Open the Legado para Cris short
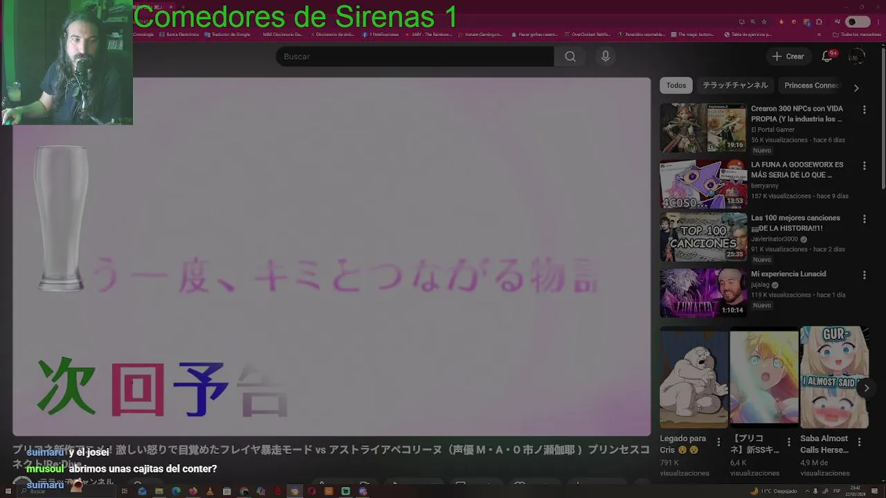The width and height of the screenshot is (886, 498). 694,378
